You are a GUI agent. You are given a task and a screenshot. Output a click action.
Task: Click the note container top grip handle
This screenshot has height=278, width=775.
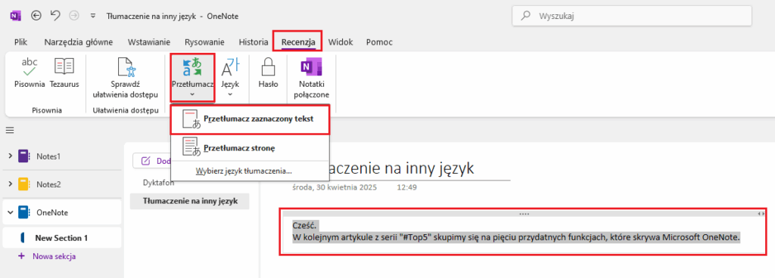point(524,214)
